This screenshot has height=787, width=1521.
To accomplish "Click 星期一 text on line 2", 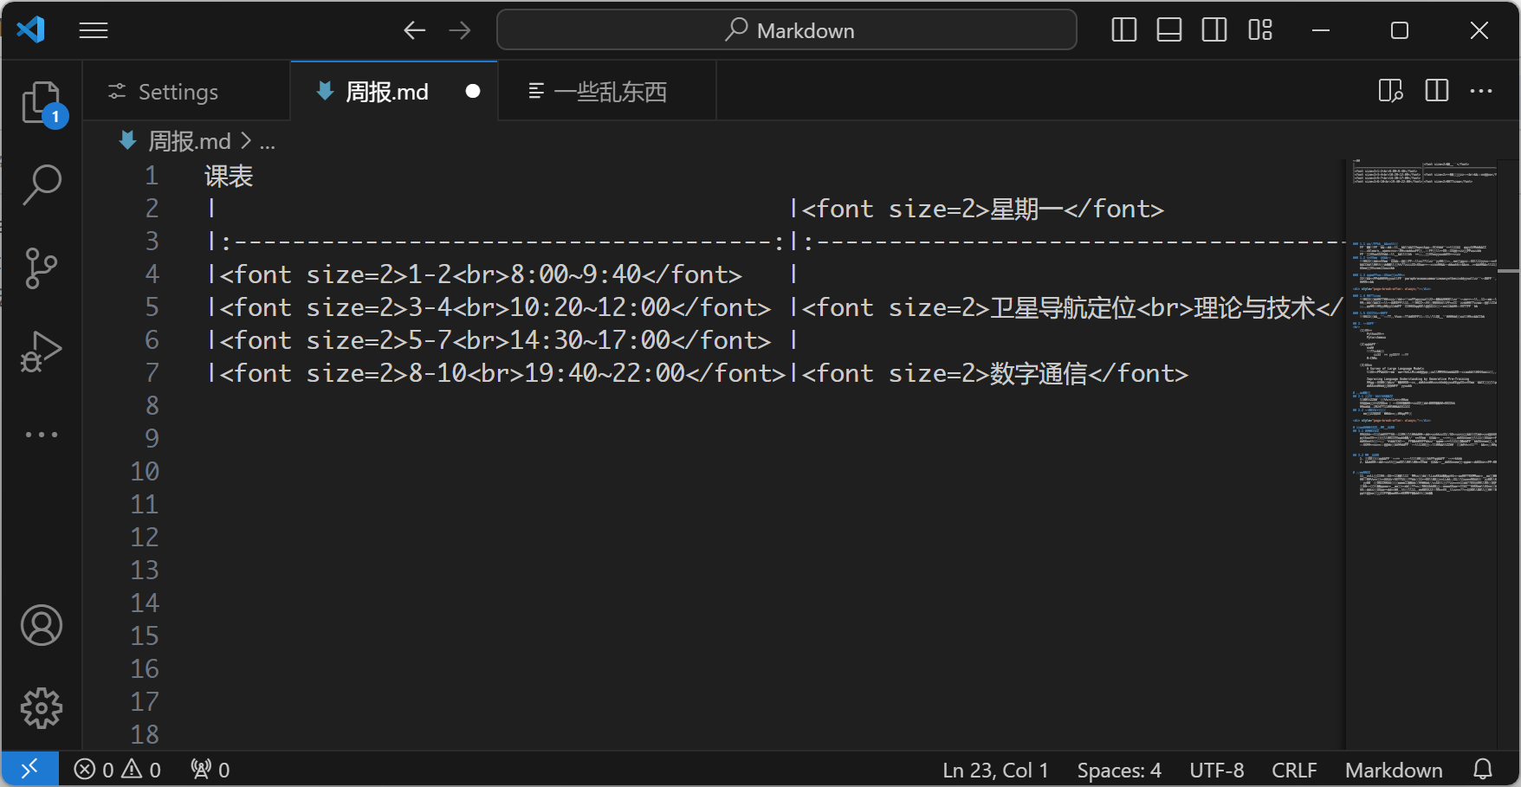I will pos(1026,209).
